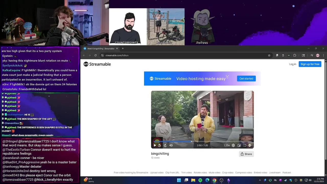Screen dimensions: 327x184
Task: Click the Get started banner button
Action: [x=246, y=78]
